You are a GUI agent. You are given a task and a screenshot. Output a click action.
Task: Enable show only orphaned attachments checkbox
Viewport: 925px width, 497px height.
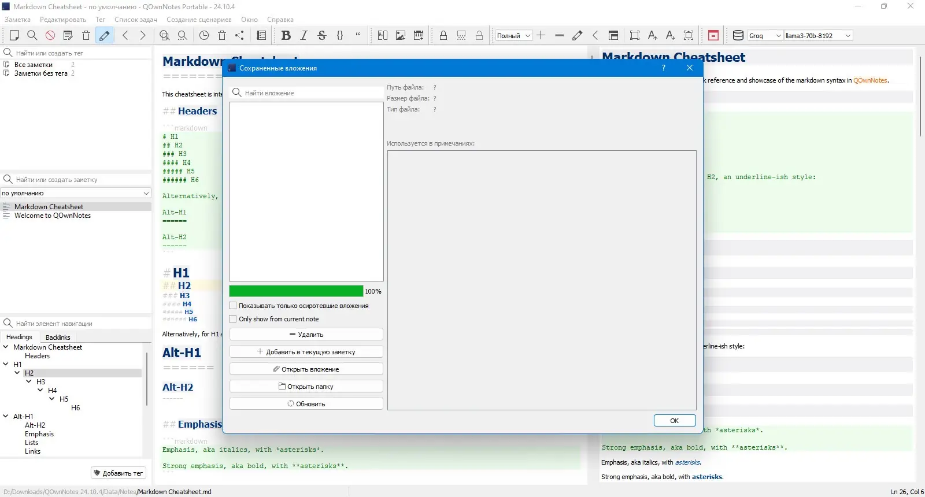pos(233,306)
